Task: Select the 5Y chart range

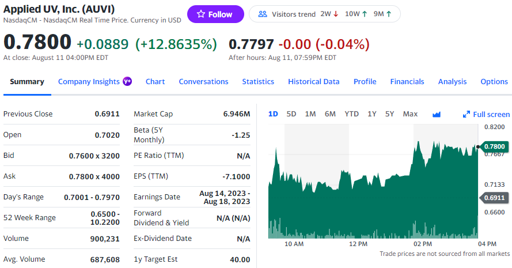Action: point(389,114)
